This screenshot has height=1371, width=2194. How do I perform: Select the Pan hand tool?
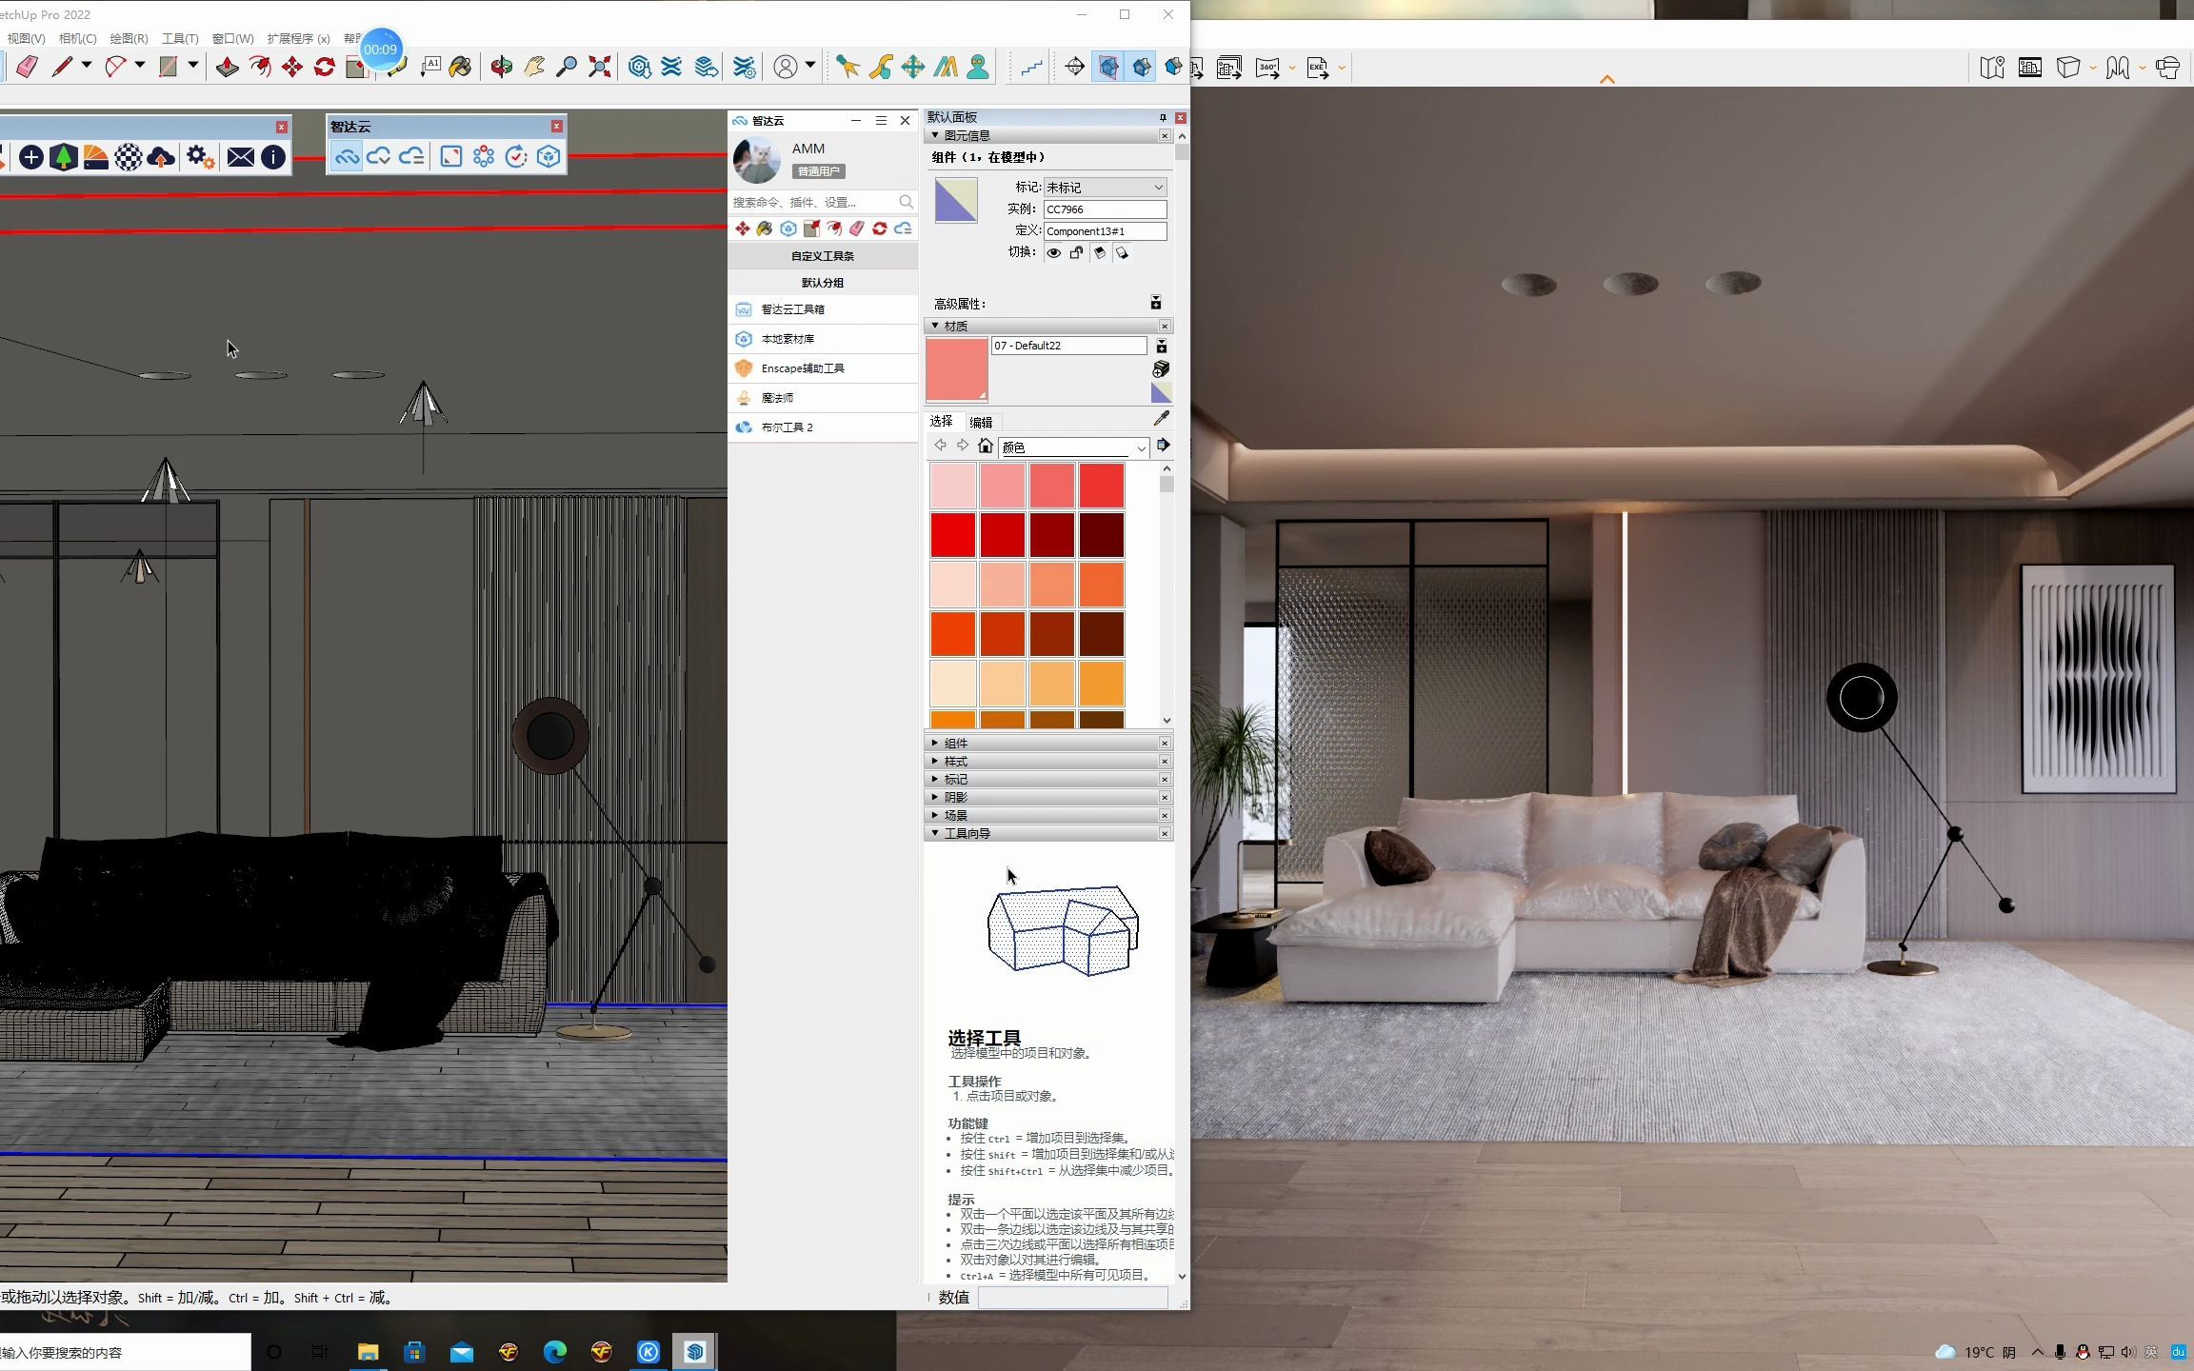click(x=534, y=67)
